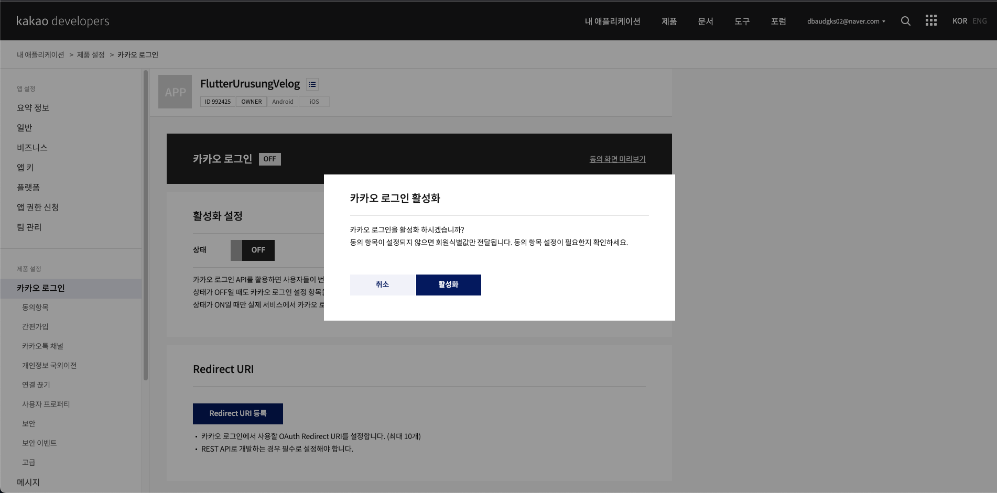The width and height of the screenshot is (997, 493).
Task: Select 요약 정보 in the sidebar
Action: coord(33,107)
